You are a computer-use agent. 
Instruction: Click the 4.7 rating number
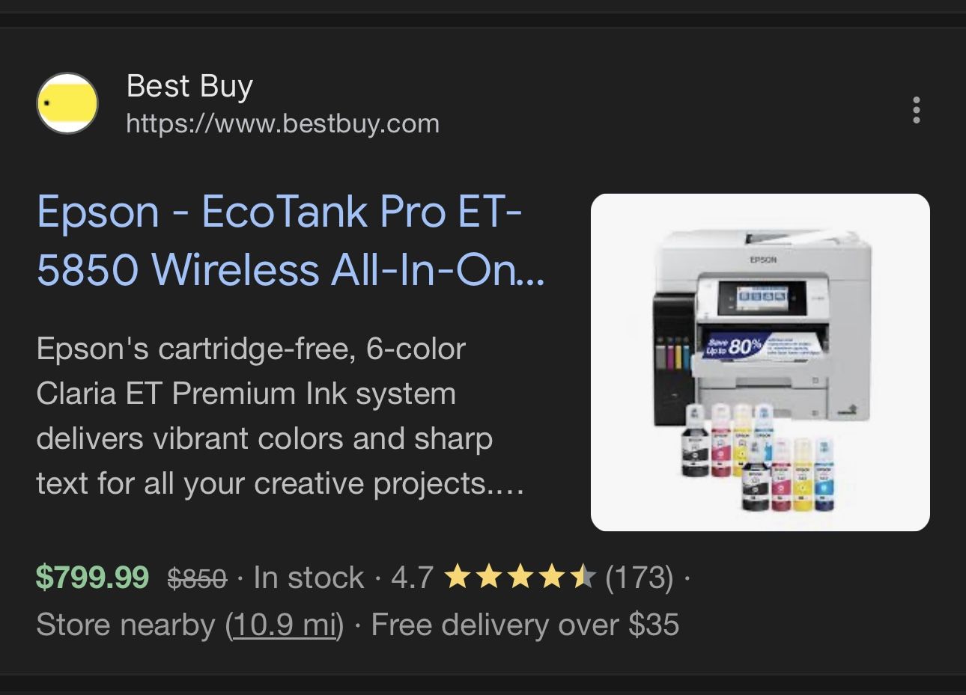click(x=412, y=578)
